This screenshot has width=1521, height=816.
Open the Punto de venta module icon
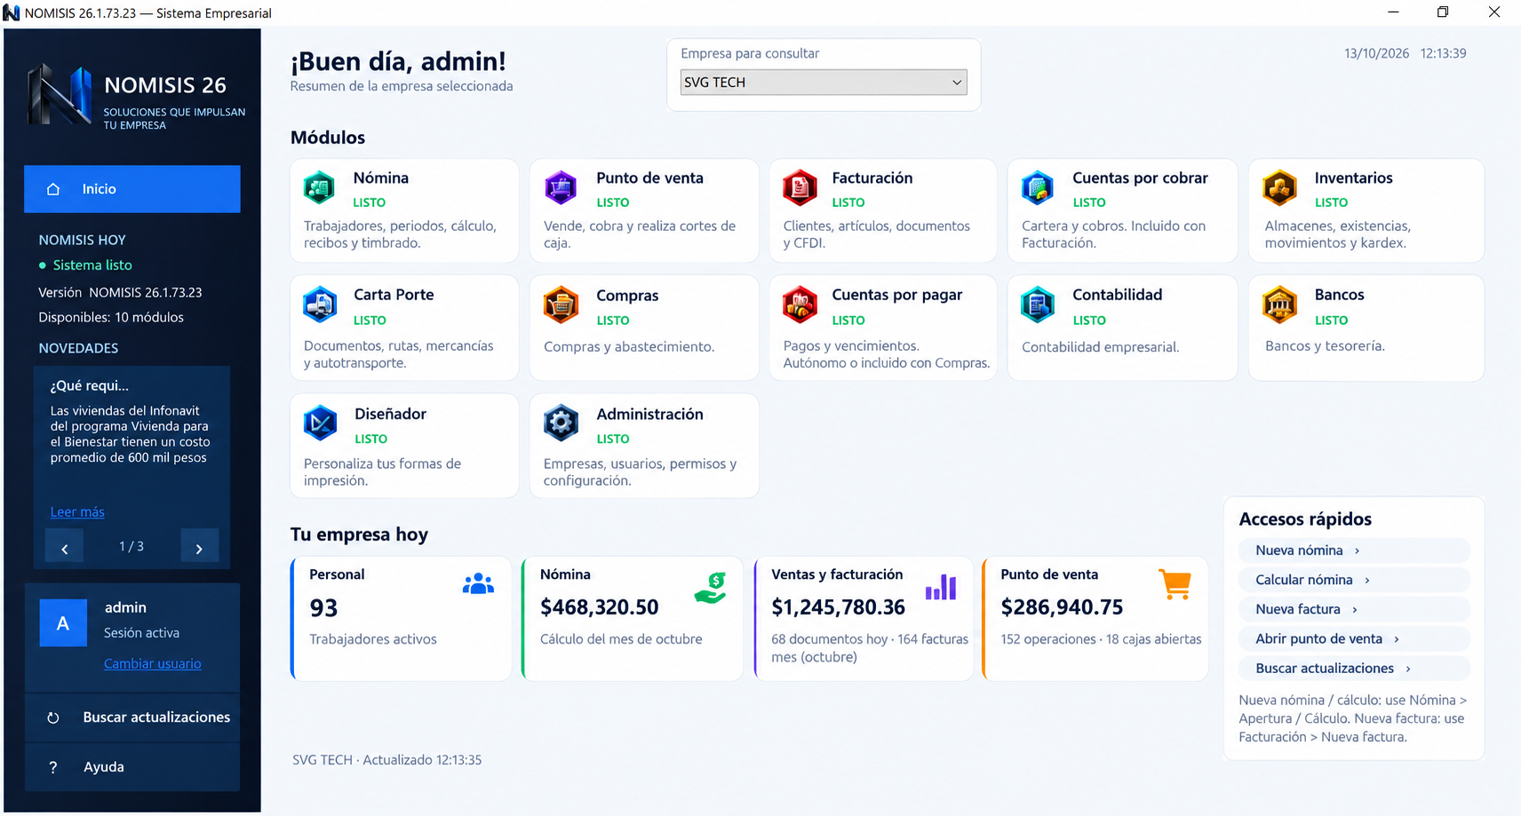click(x=561, y=187)
